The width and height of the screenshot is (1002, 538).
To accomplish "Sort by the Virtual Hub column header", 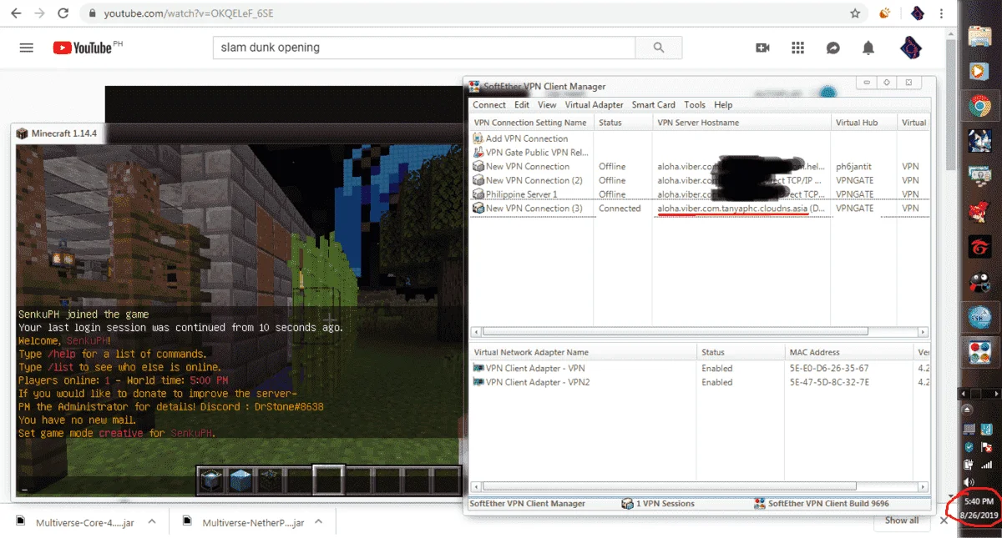I will pos(864,123).
